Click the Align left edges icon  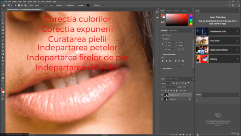point(163,61)
